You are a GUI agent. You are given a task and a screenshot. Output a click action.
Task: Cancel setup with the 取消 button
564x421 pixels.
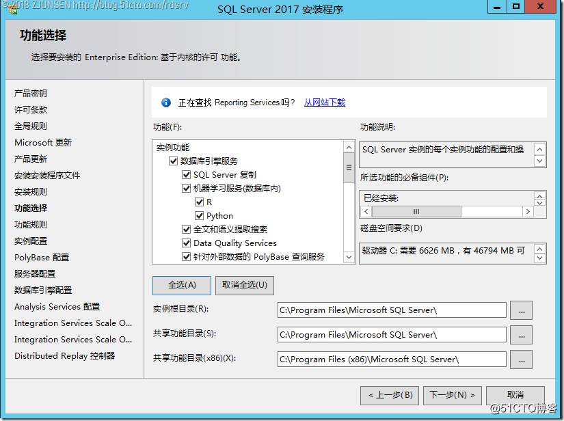[515, 396]
